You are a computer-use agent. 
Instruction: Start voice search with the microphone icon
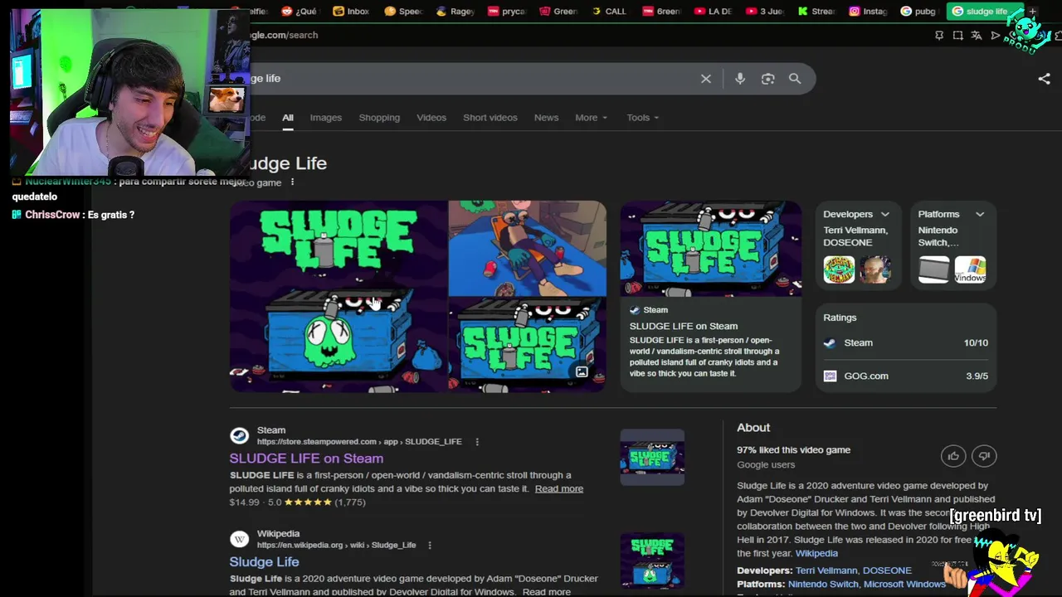pyautogui.click(x=740, y=79)
